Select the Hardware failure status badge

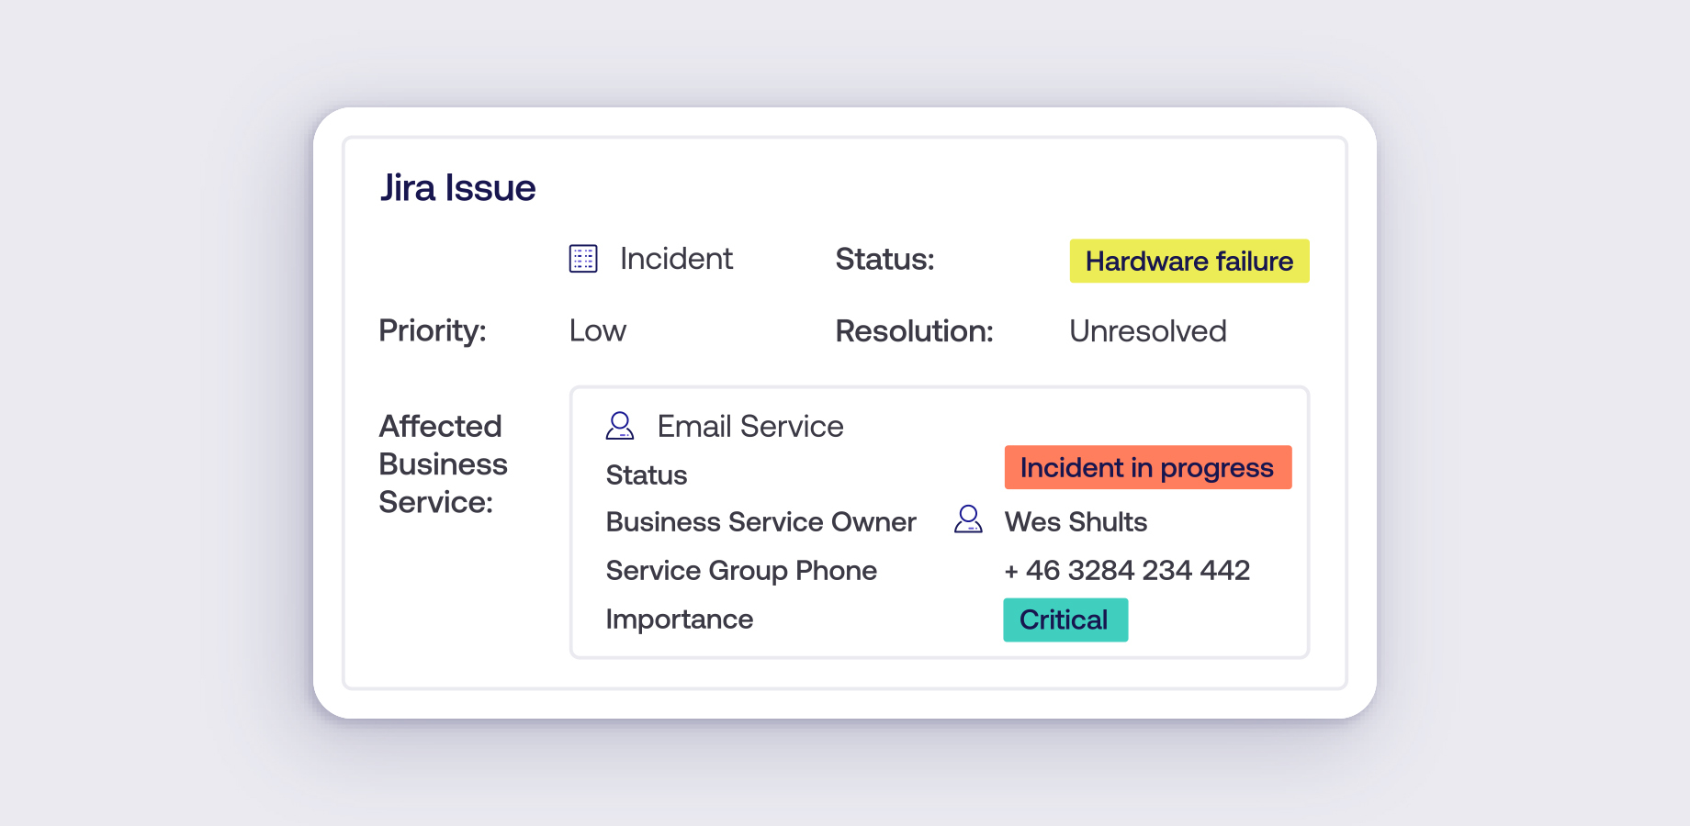[x=1189, y=262]
